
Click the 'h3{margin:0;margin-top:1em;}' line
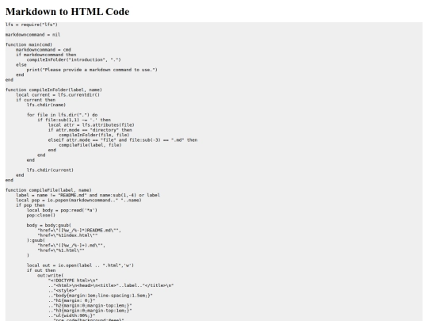(90, 311)
